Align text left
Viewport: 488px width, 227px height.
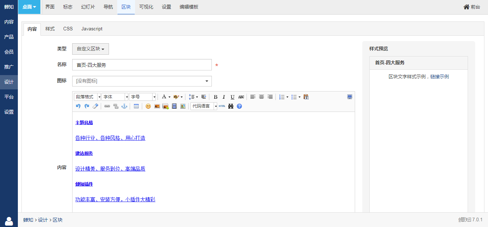tap(253, 97)
